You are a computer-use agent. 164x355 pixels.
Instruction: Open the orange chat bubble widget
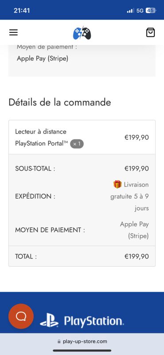coord(21,316)
